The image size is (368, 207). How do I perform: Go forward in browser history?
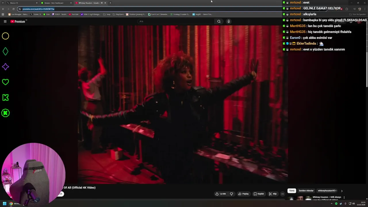pos(8,9)
